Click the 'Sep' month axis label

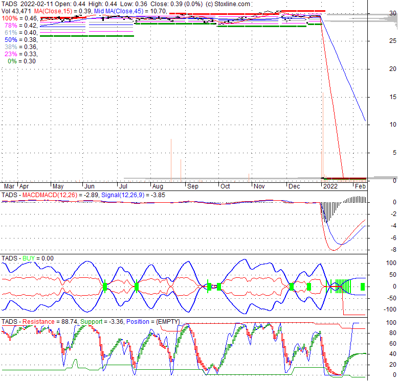click(193, 186)
